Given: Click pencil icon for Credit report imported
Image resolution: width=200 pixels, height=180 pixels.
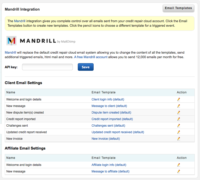Looking at the screenshot, I should (x=179, y=119).
